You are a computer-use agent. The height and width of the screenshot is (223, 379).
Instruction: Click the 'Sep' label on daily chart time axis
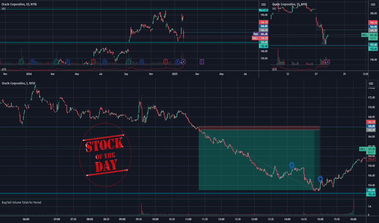pos(126,74)
